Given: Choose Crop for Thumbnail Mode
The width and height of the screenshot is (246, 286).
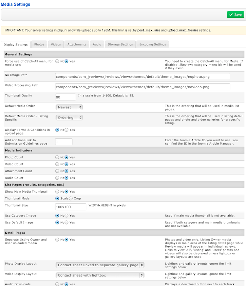Looking at the screenshot, I should click(x=71, y=198).
